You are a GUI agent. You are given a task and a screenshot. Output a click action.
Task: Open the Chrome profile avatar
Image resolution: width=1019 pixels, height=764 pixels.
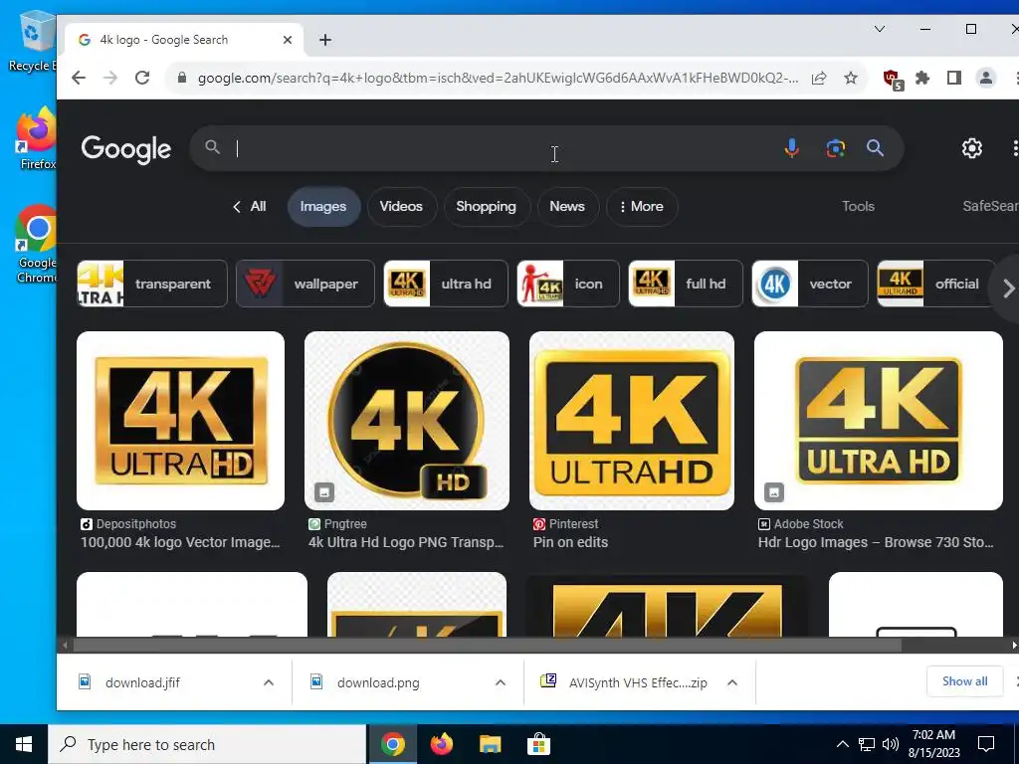click(x=986, y=78)
